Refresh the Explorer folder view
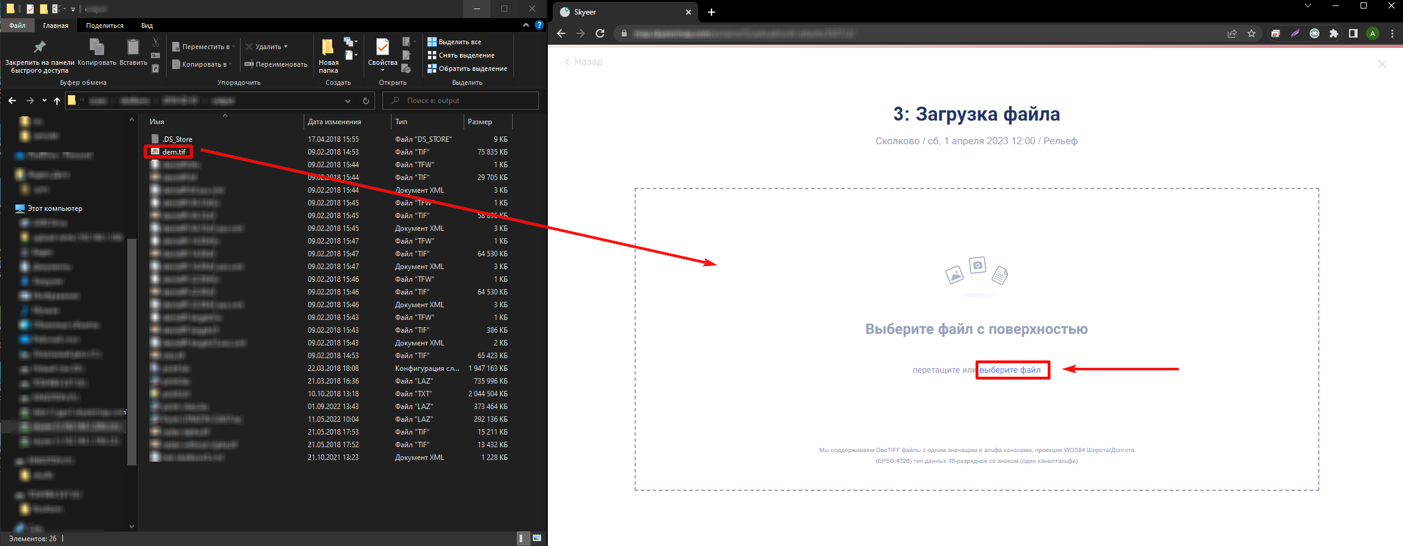The height and width of the screenshot is (546, 1403). click(x=365, y=101)
